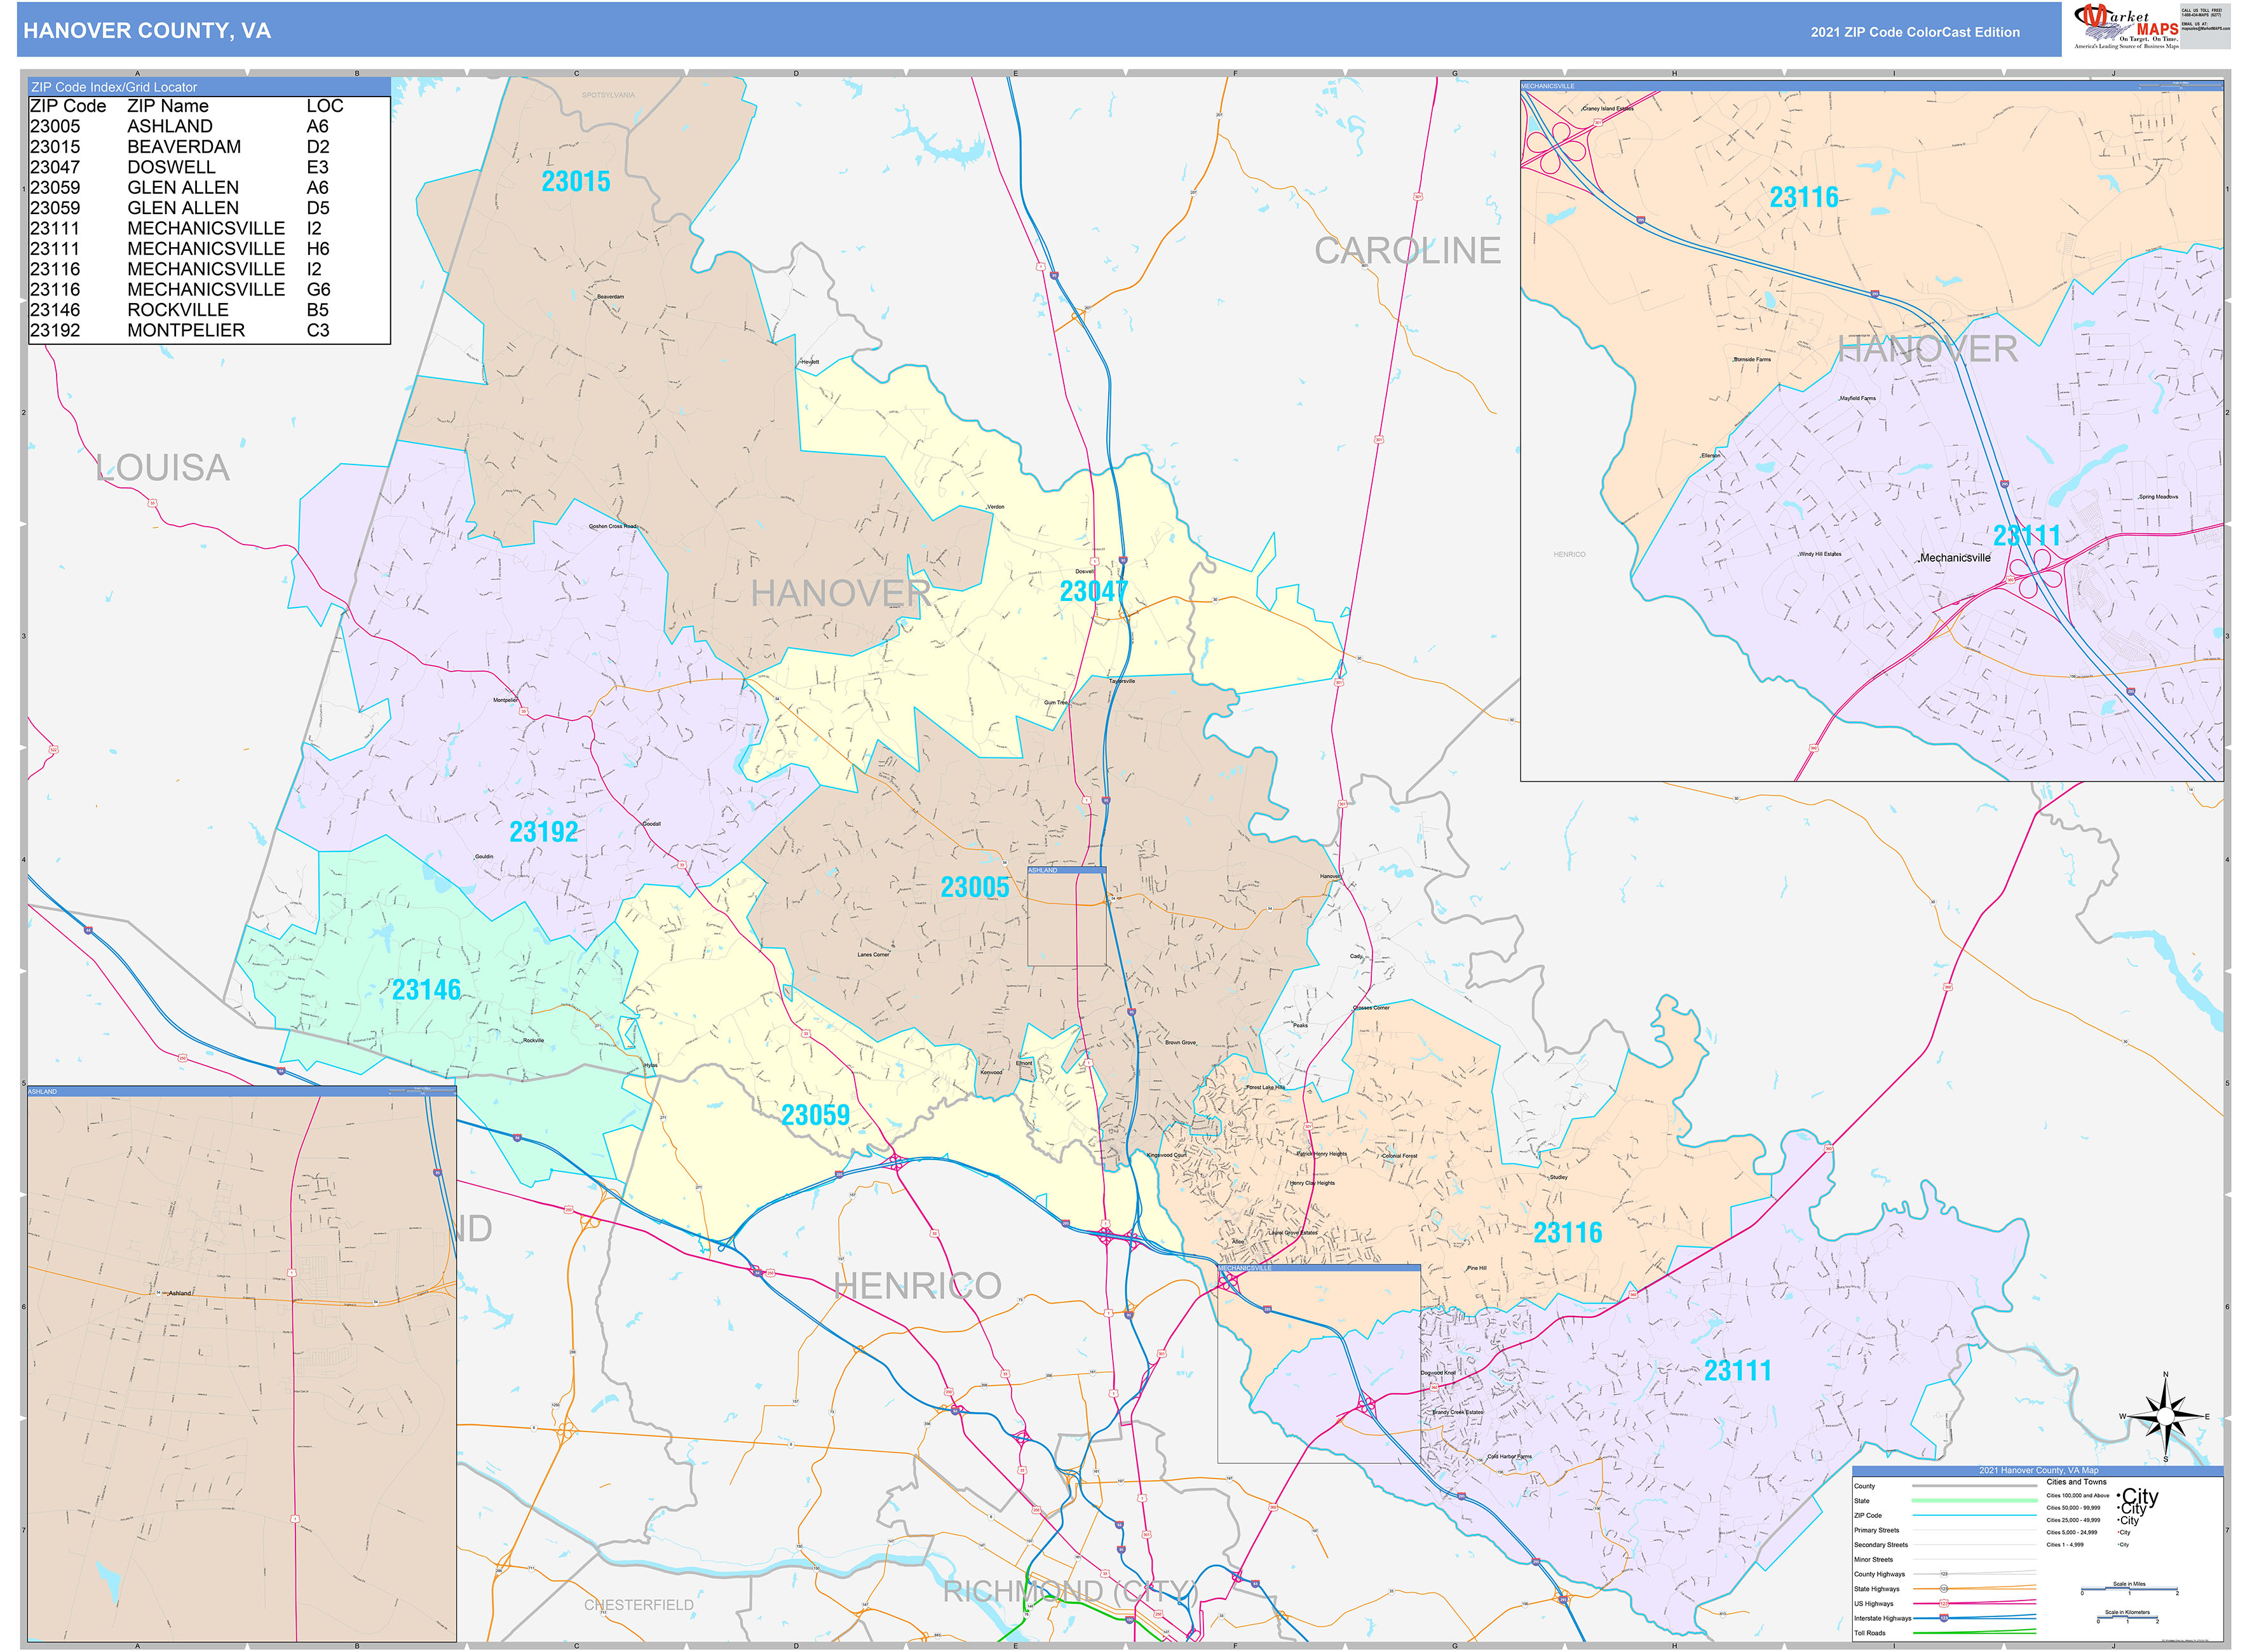Click the County Highways square marker in legend
The image size is (2250, 1652).
click(x=1944, y=1574)
